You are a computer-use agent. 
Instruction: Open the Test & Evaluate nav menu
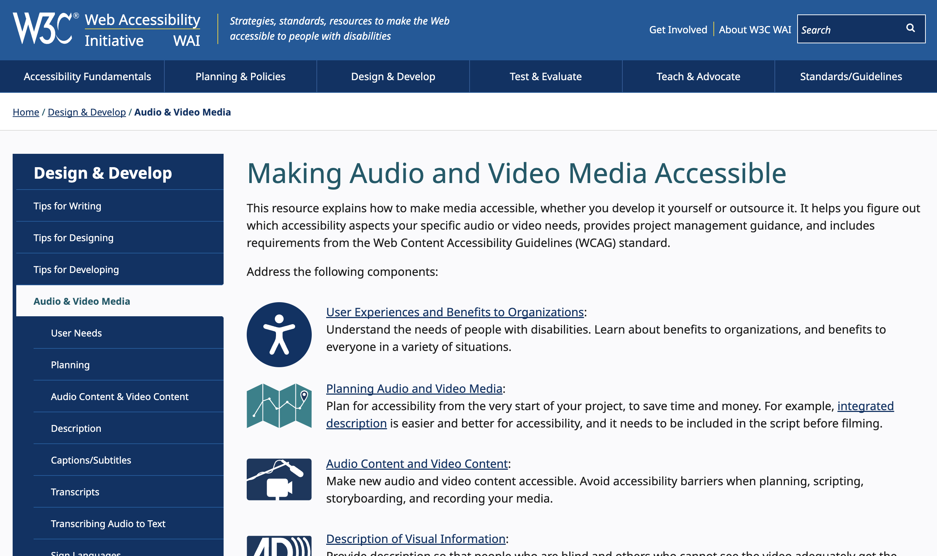point(545,77)
